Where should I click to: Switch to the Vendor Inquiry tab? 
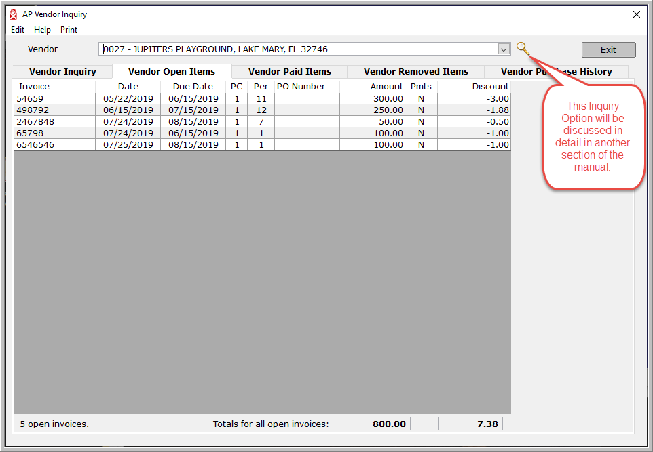[62, 72]
